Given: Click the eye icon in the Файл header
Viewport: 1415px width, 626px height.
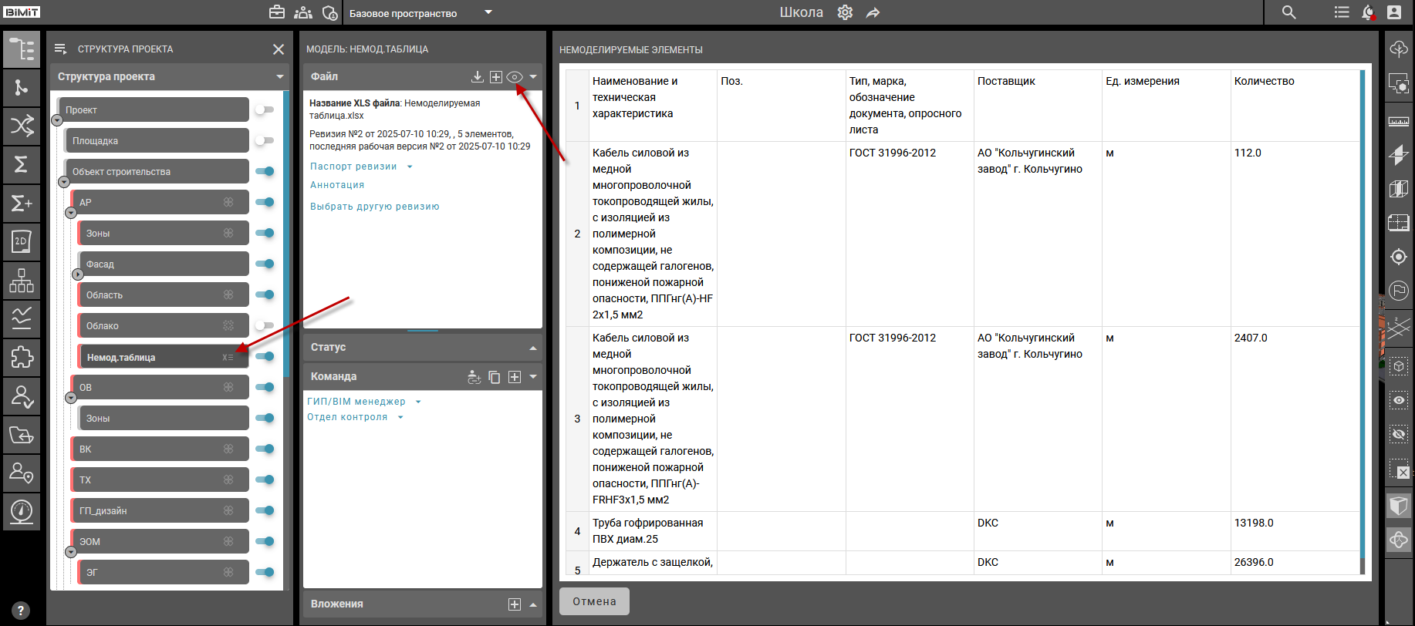Looking at the screenshot, I should point(515,76).
